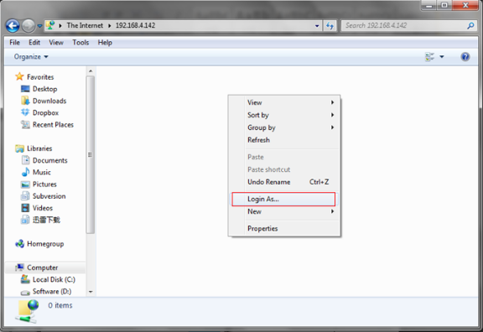Open the Organize dropdown menu
Viewport: 483px width, 332px height.
(x=31, y=57)
